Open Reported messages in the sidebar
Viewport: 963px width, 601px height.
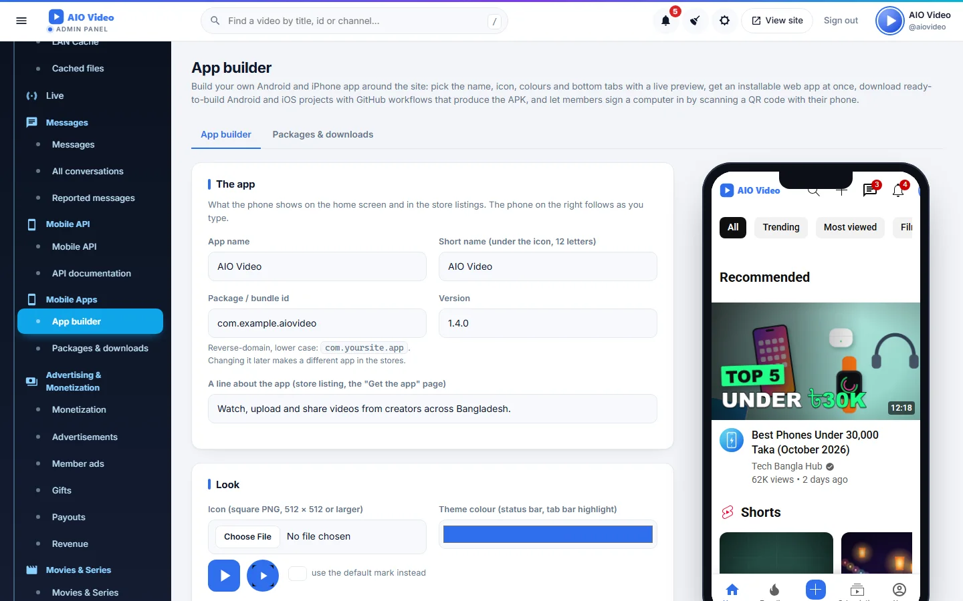94,198
